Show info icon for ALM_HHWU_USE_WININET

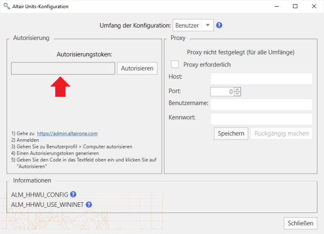(89, 204)
